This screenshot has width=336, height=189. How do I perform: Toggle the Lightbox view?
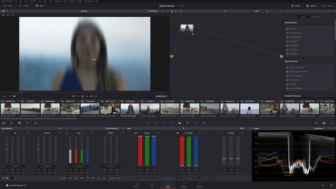(328, 6)
